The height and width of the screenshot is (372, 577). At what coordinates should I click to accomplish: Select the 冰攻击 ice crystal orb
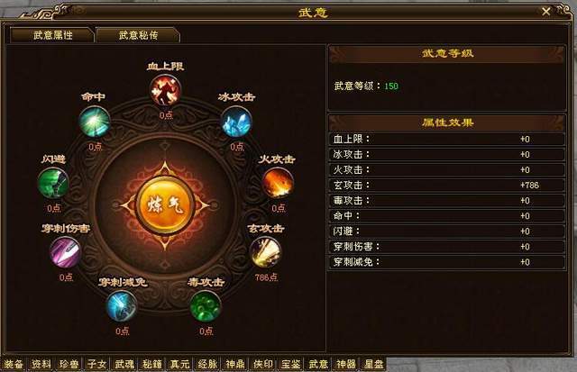pos(236,122)
